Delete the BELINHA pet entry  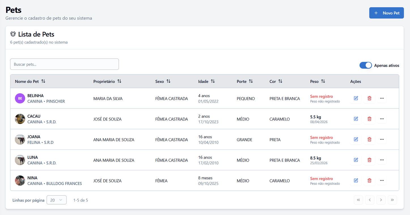pyautogui.click(x=369, y=98)
